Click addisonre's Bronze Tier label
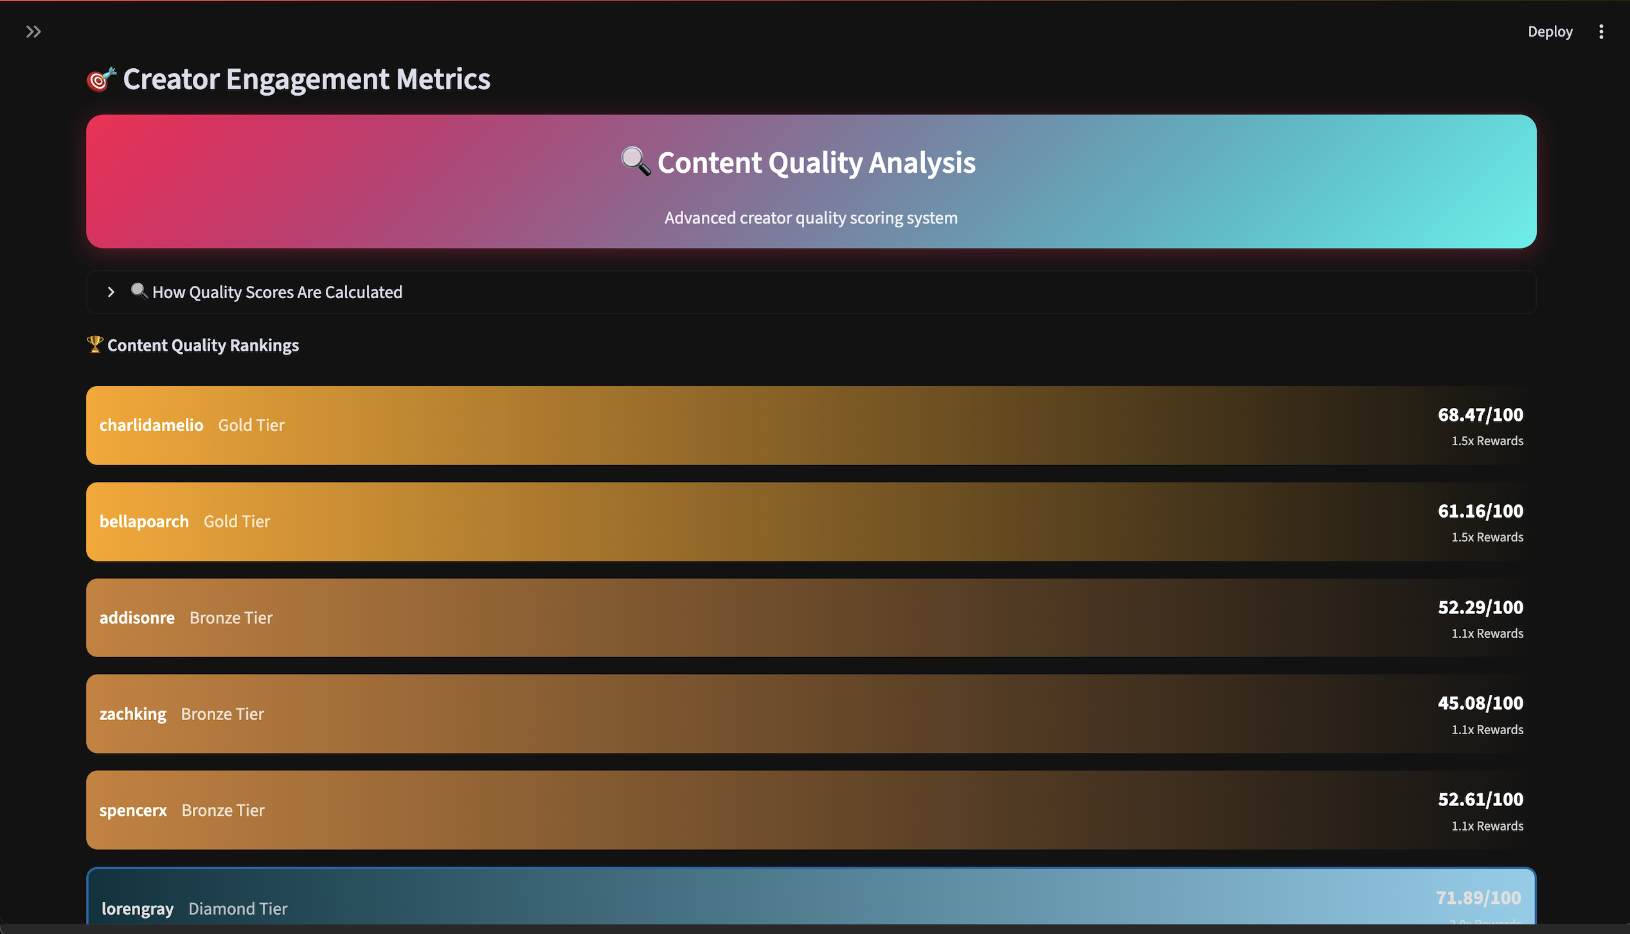 pos(231,618)
